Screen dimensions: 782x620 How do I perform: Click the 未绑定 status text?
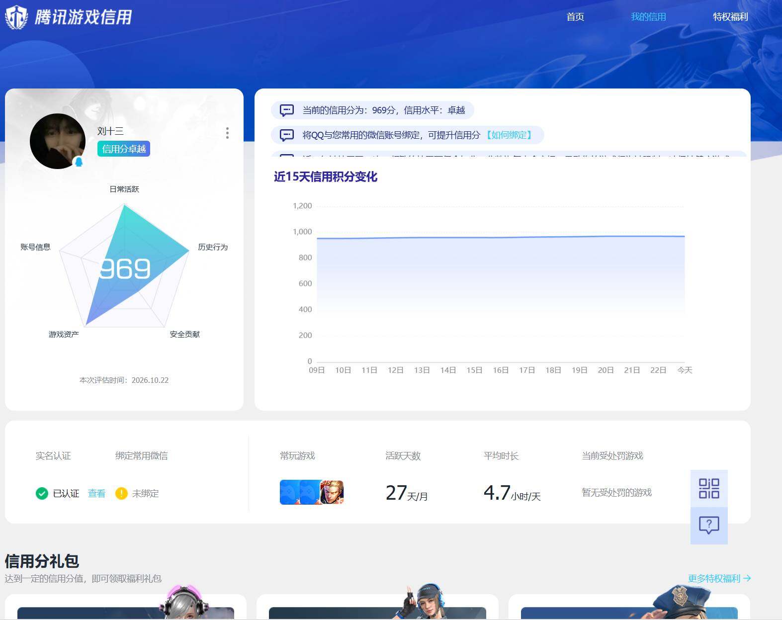click(145, 493)
